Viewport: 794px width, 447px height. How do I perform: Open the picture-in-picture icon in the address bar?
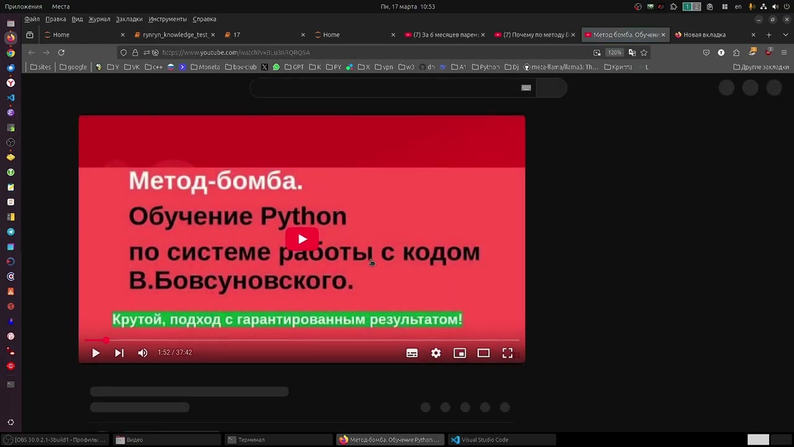tap(597, 52)
